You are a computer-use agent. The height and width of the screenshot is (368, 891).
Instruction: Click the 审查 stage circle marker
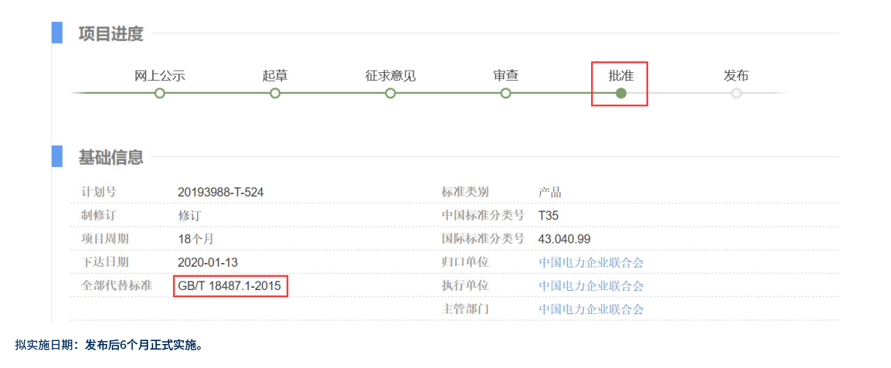point(506,93)
